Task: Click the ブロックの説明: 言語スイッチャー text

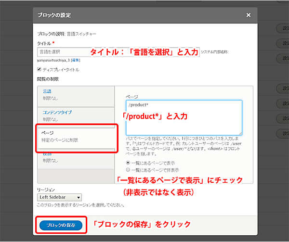Action: pyautogui.click(x=66, y=34)
